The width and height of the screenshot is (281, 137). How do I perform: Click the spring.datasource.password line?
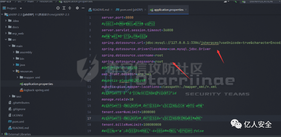(132, 62)
